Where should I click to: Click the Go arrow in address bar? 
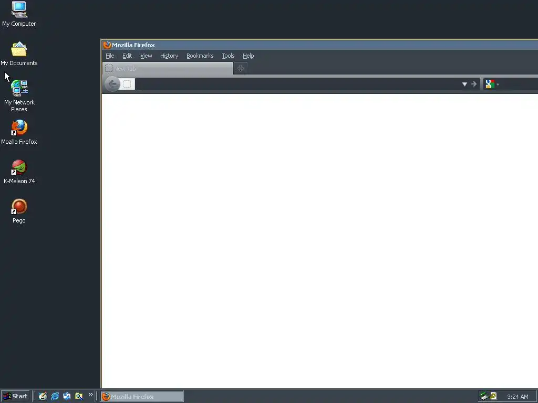coord(474,84)
